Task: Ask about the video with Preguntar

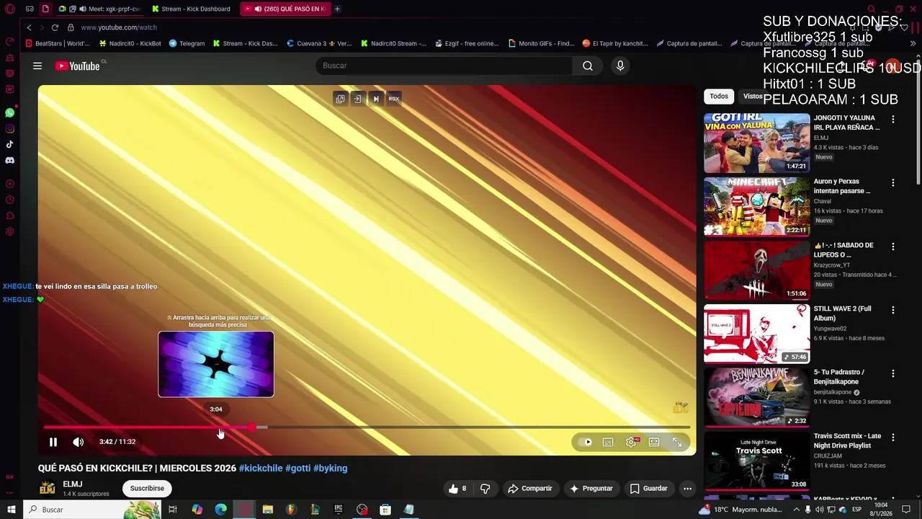Action: point(591,488)
